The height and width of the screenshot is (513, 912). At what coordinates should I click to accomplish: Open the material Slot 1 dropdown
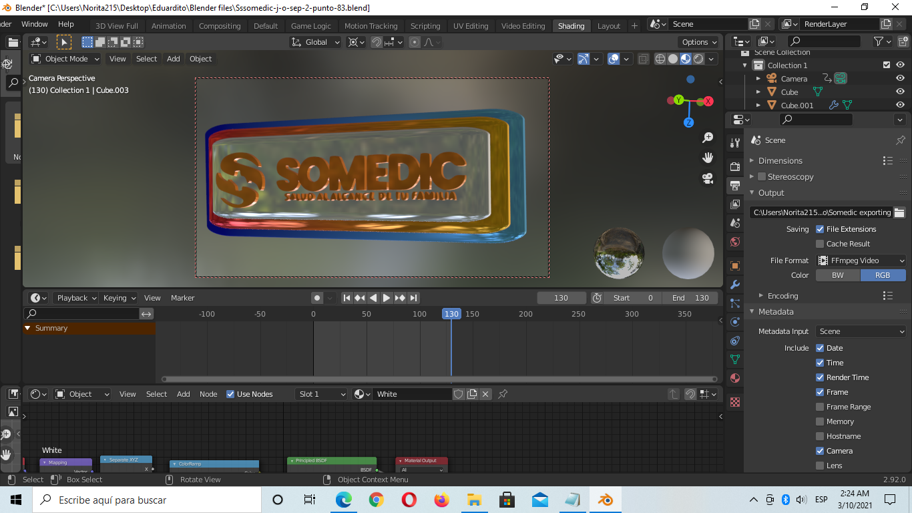[321, 394]
